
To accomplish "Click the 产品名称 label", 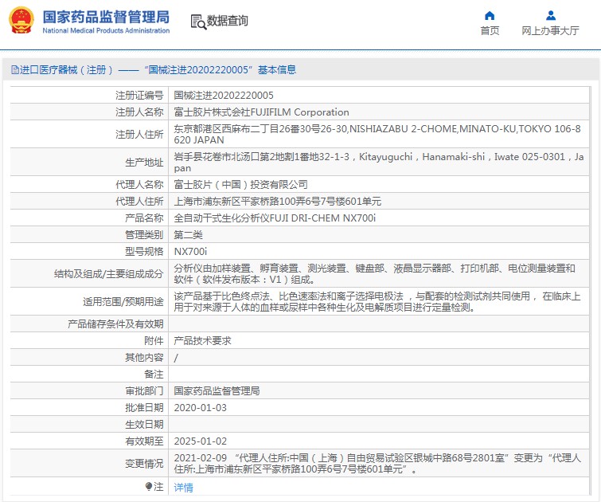I will [144, 218].
